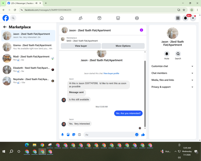This screenshot has width=201, height=161.
Task: Show hidden system tray icons chevron
Action: [x=175, y=151]
